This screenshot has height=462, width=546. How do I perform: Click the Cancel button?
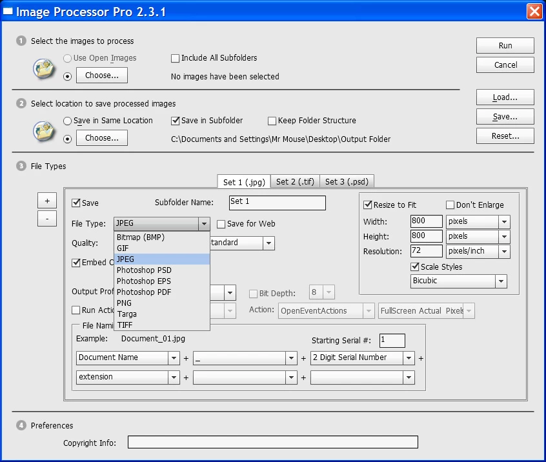505,65
